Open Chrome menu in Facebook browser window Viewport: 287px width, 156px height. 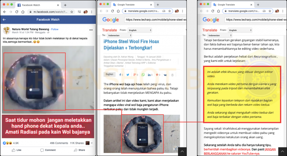pos(92,12)
